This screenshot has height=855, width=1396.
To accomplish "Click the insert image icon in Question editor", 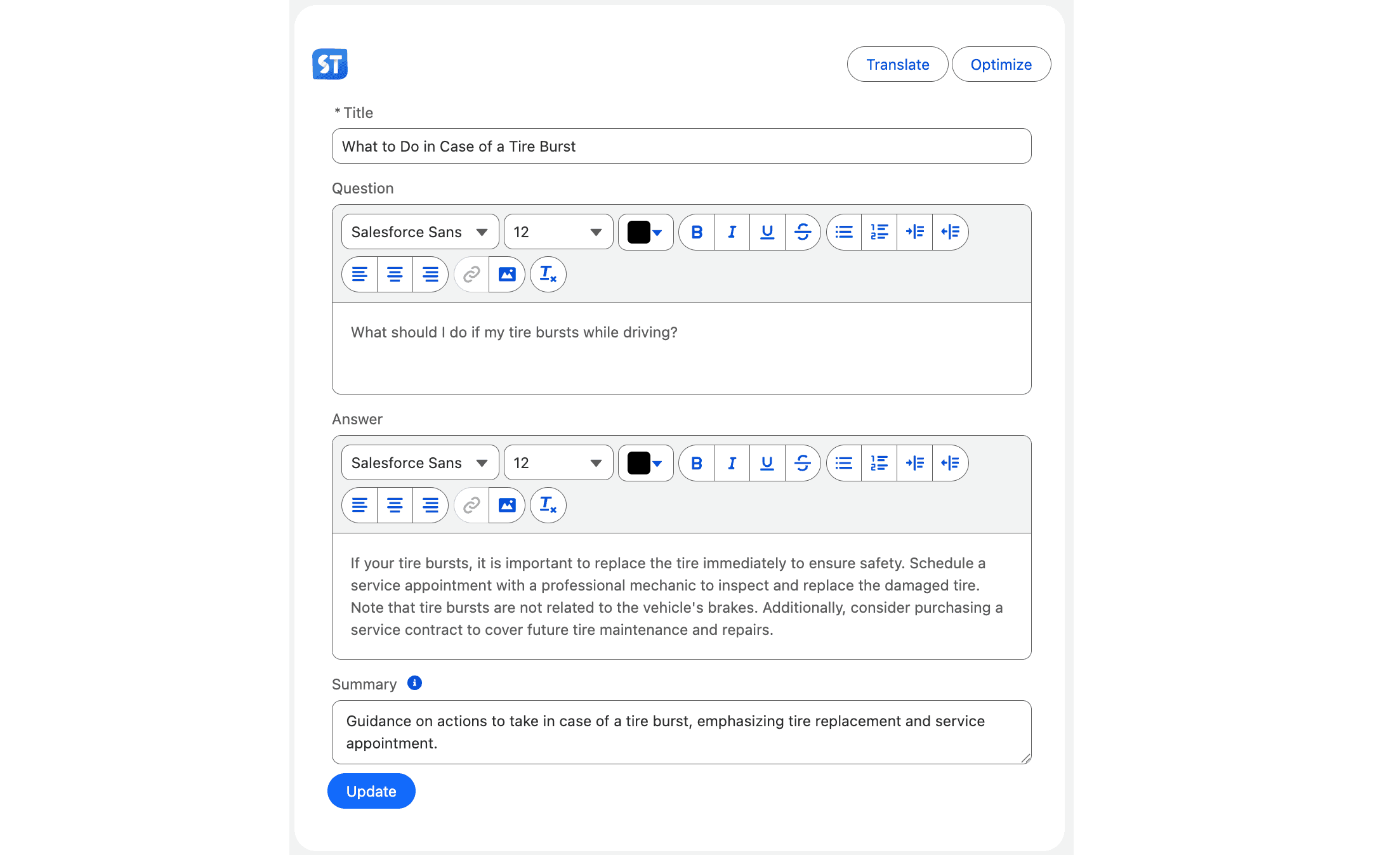I will click(x=507, y=275).
